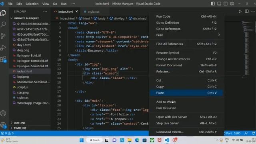Screen dimensions: 256x144
Task: Toggle Panel layout icon
Action: point(219,4)
